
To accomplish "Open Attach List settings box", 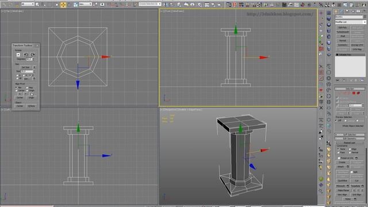I will (x=347, y=167).
